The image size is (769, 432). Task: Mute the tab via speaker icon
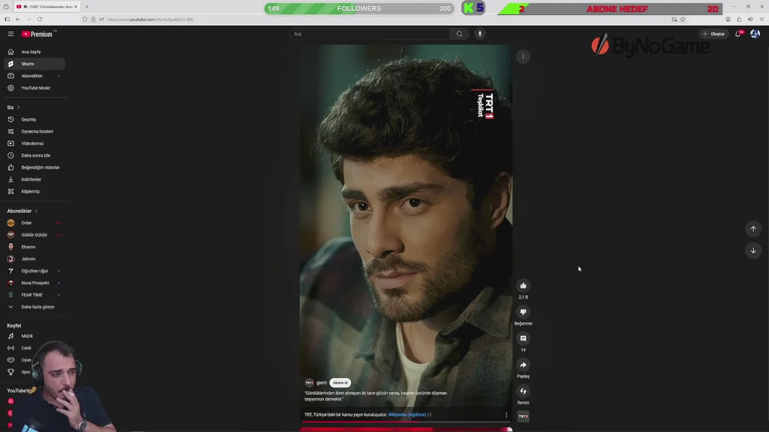click(25, 7)
